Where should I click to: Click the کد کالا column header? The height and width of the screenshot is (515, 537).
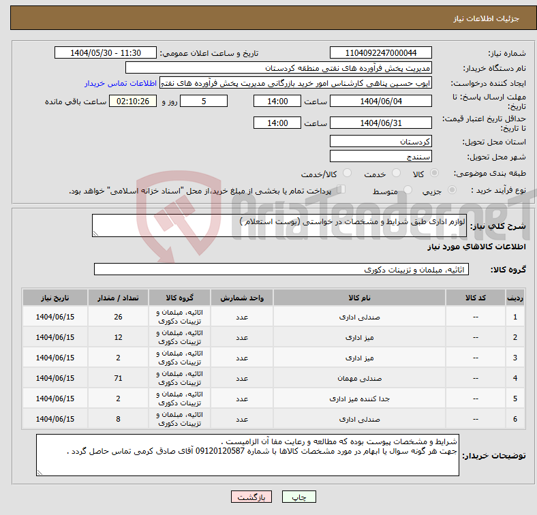476,298
